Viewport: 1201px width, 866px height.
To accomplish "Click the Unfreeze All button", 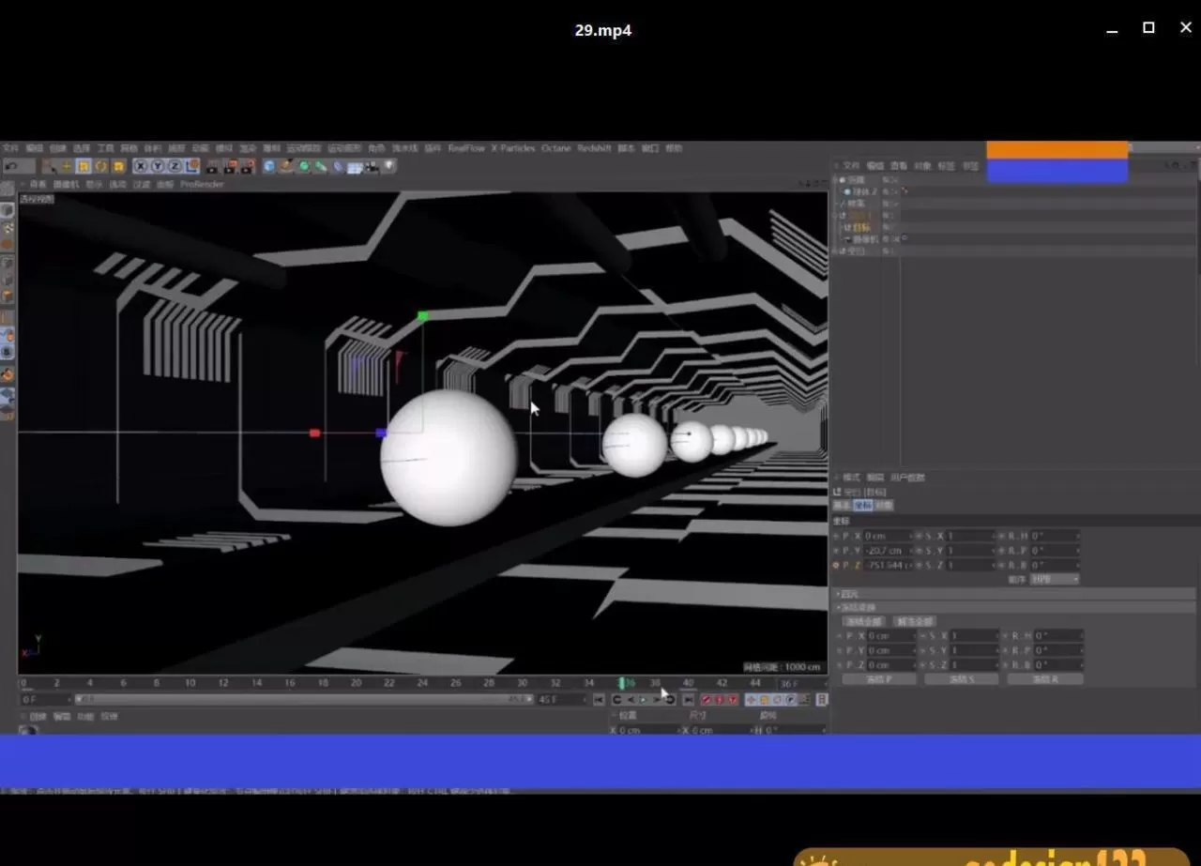I will (x=914, y=621).
